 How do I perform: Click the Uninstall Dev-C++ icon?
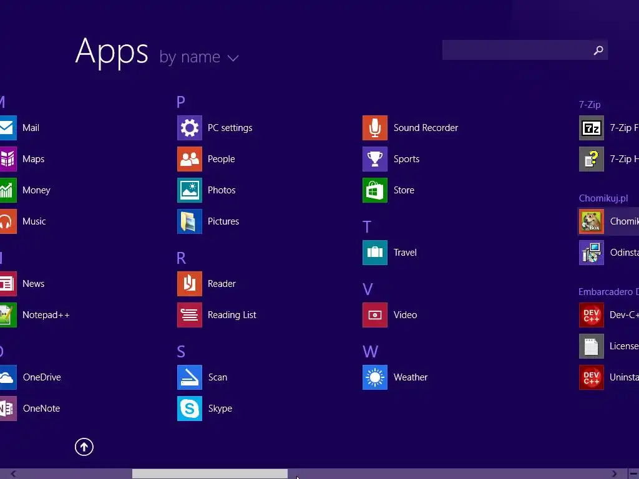(x=592, y=377)
